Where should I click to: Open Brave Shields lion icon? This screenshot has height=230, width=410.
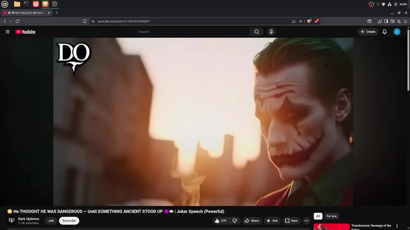point(309,21)
